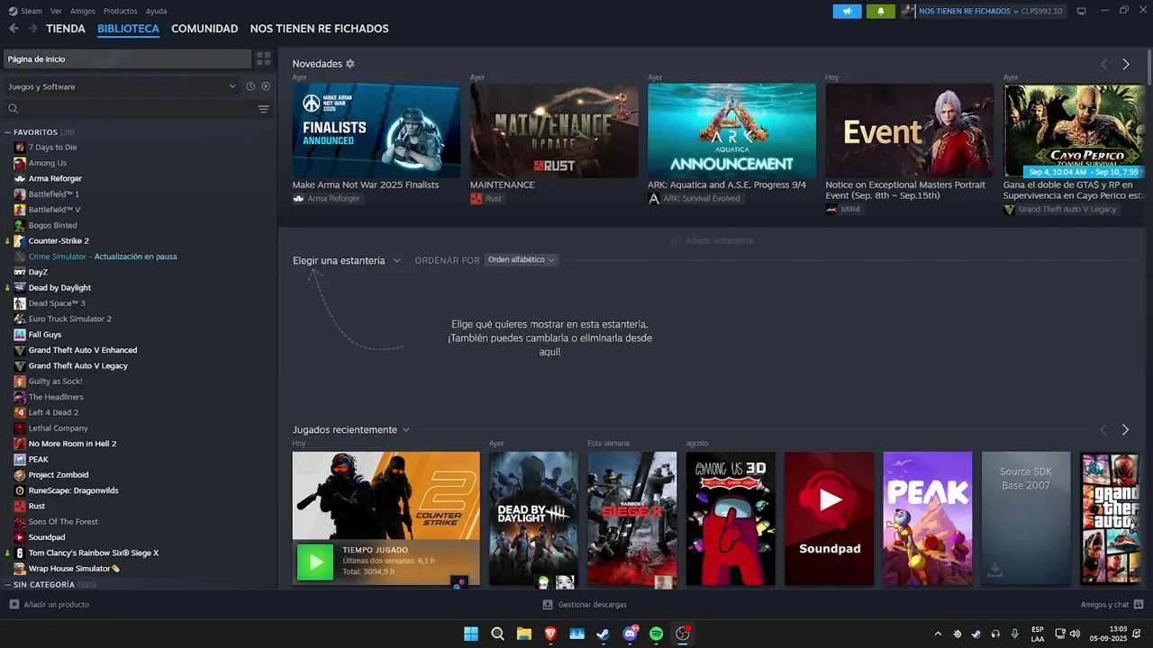
Task: Open recent activity clock filter
Action: [x=250, y=86]
